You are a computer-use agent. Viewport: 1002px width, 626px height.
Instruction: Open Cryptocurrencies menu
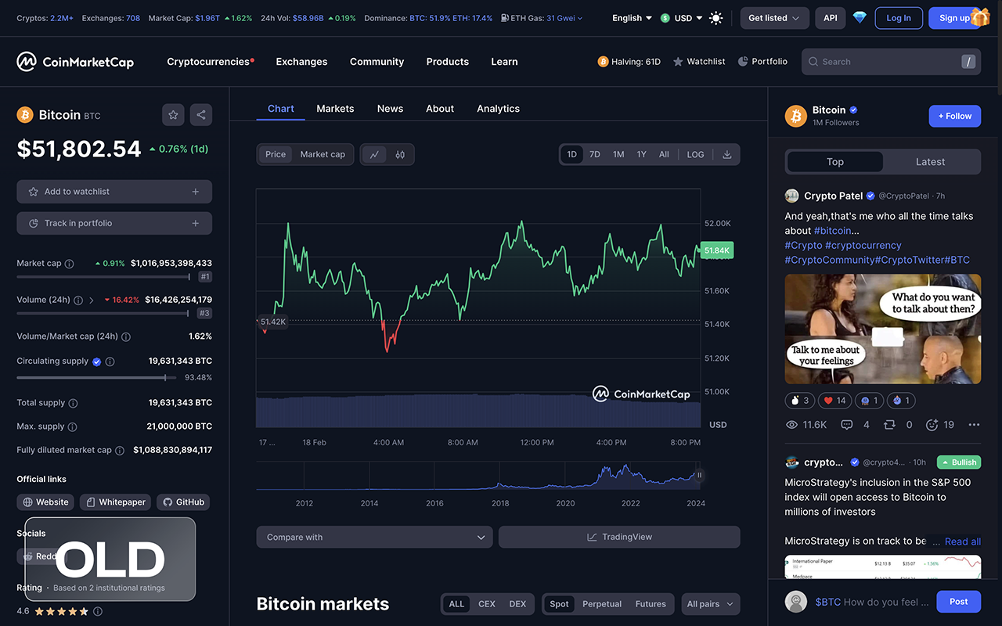(210, 62)
